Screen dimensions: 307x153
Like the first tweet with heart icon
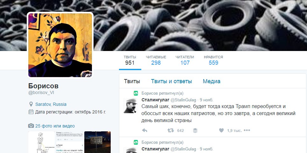tap(221, 130)
